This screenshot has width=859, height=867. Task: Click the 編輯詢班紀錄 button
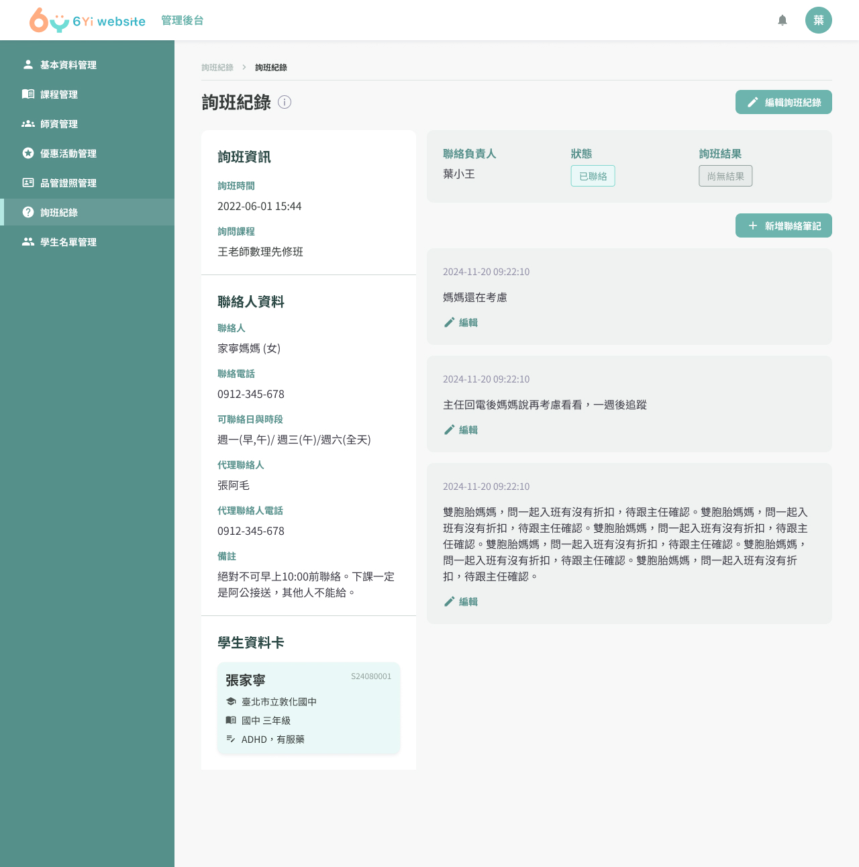tap(784, 102)
